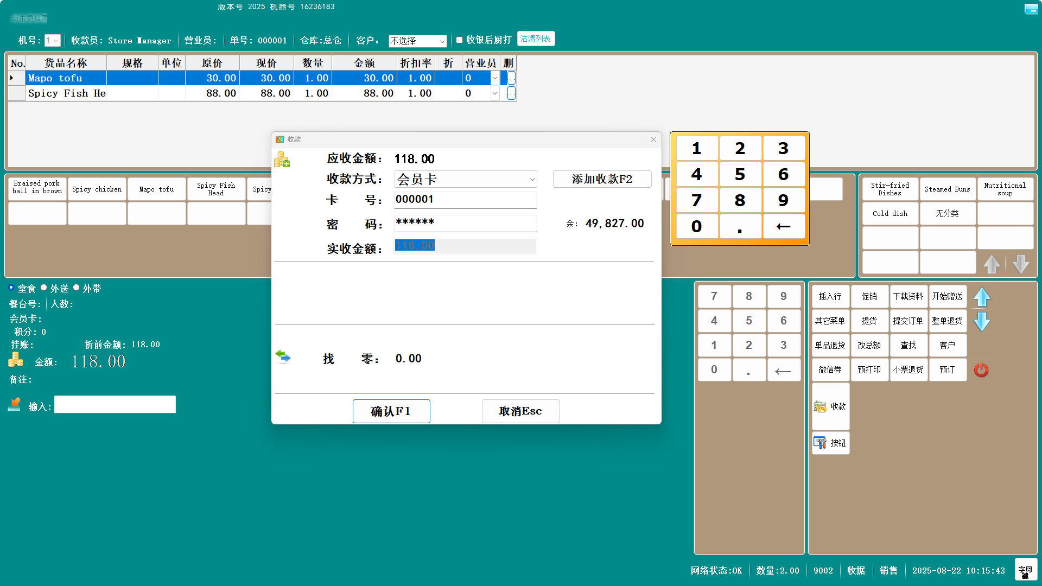Click the 收款 dialog title icon
Image resolution: width=1042 pixels, height=586 pixels.
click(280, 139)
